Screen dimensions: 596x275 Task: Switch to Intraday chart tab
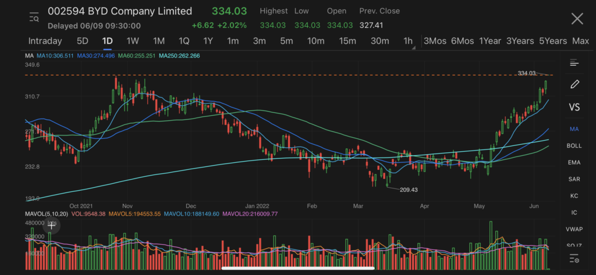click(x=45, y=41)
